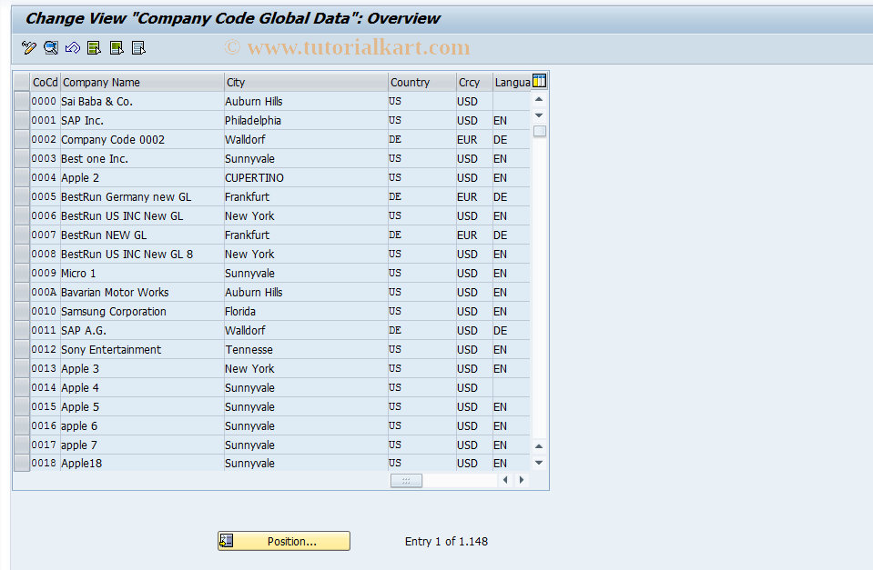873x570 pixels.
Task: Click the 'Entry 1 of 1.148' status text
Action: pyautogui.click(x=447, y=541)
